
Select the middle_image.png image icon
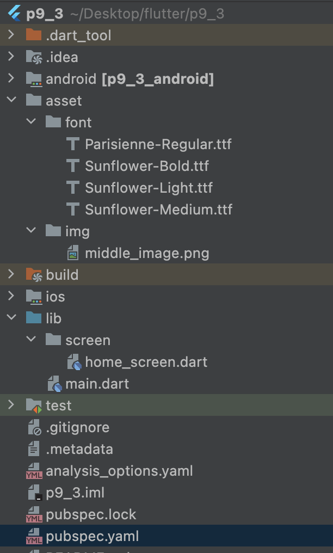(72, 253)
